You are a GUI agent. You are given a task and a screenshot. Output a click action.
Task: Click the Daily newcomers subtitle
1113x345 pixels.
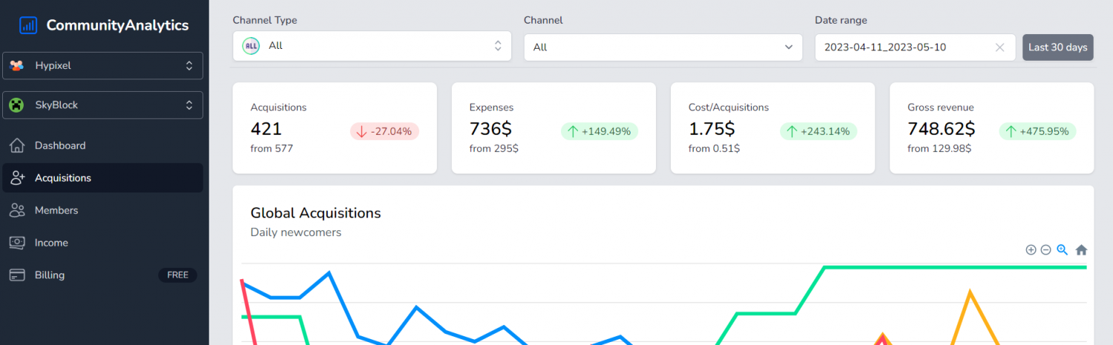(296, 232)
